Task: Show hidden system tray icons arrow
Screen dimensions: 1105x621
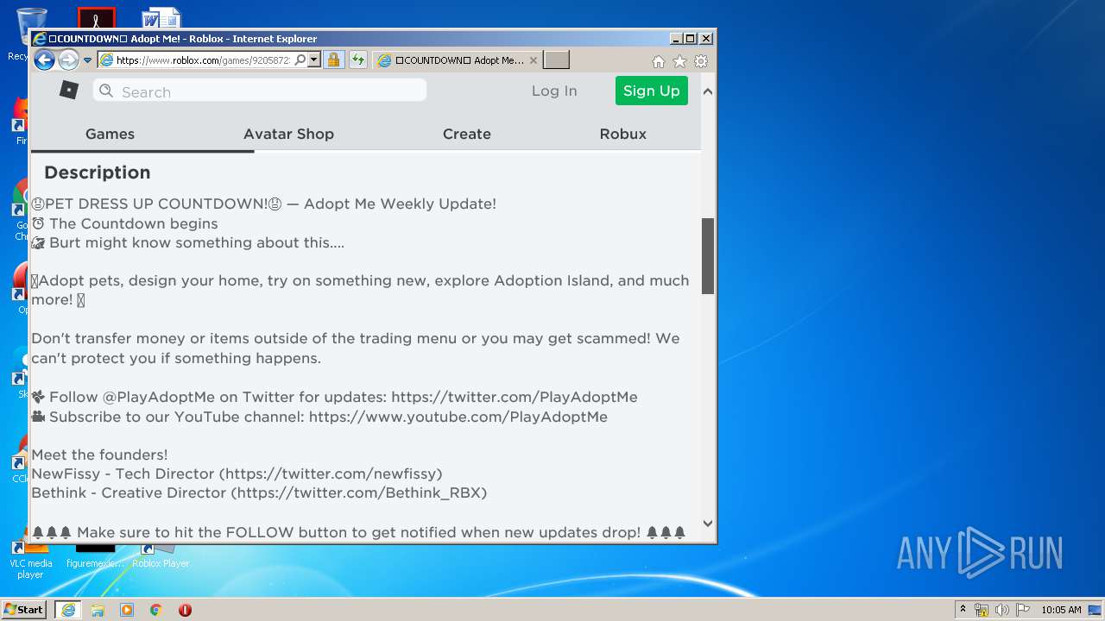Action: pos(963,609)
